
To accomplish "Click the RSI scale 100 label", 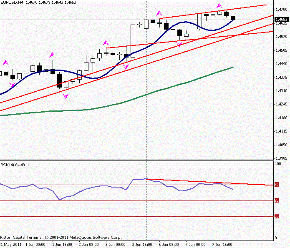I will tap(278, 163).
